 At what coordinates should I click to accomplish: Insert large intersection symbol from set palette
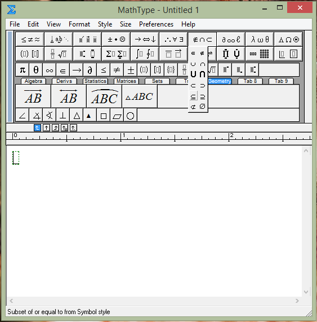click(x=202, y=74)
